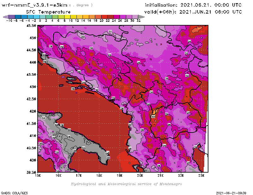Select the '22E' longitude label
This screenshot has width=253, height=195.
tap(181, 175)
